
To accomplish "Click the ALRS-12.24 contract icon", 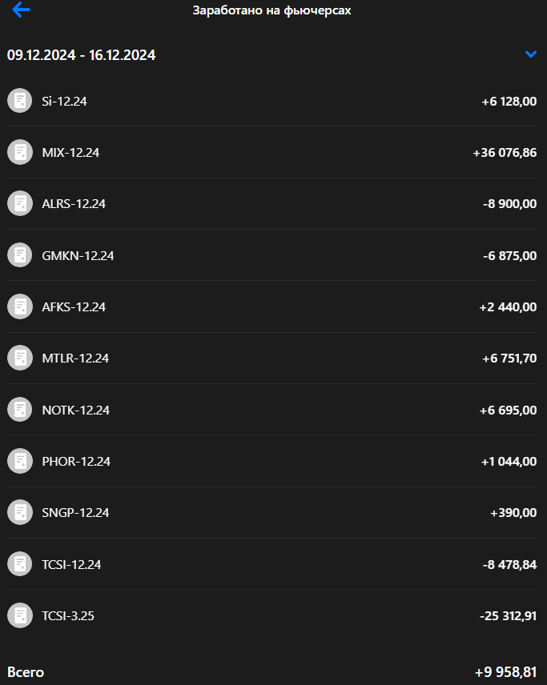I will (19, 203).
